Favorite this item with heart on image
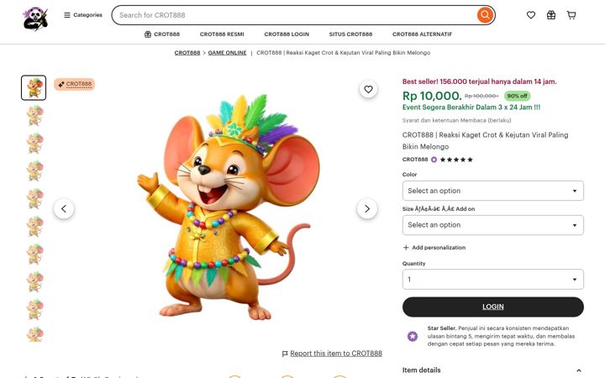Screen dimensions: 605x378 pyautogui.click(x=369, y=90)
